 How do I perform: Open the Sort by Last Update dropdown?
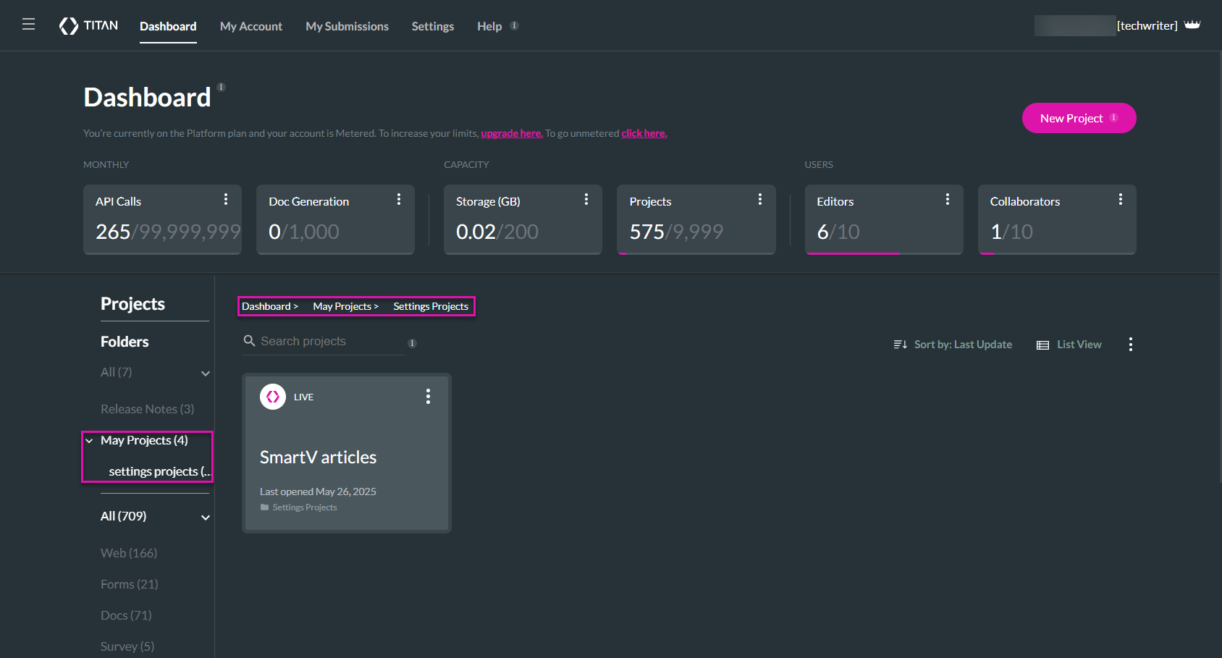click(953, 345)
